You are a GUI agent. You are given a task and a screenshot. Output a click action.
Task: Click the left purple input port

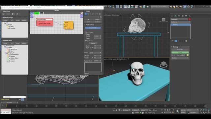point(32,16)
